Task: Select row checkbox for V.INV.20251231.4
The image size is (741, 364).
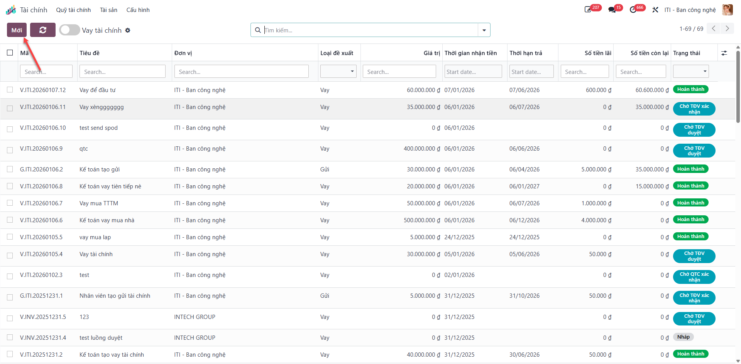Action: point(10,337)
